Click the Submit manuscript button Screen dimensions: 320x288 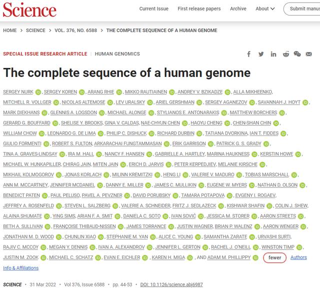(x=303, y=8)
